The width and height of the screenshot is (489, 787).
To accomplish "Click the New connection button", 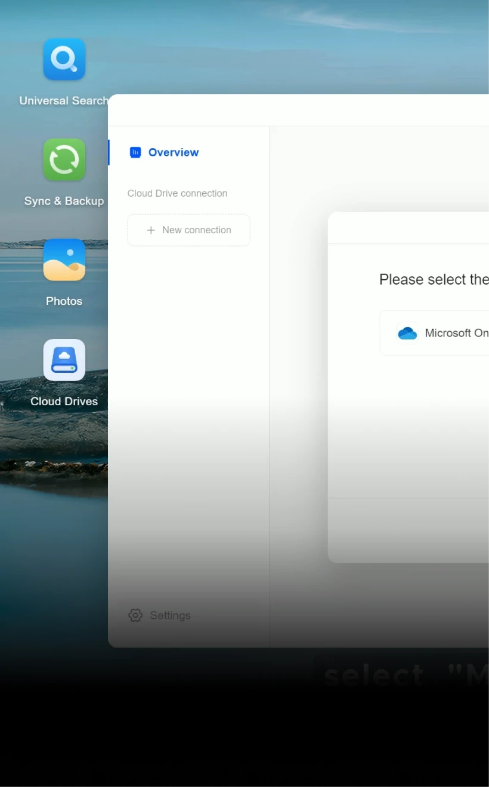I will (188, 230).
